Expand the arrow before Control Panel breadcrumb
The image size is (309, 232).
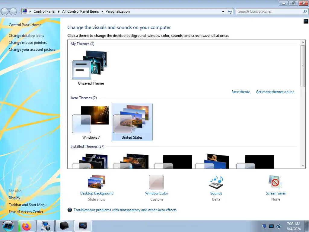tap(30, 12)
